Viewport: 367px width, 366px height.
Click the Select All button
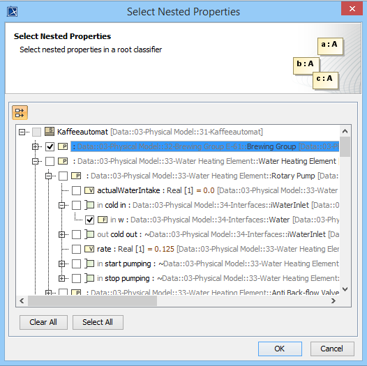pos(98,322)
